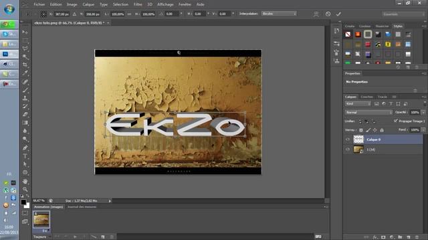The height and width of the screenshot is (240, 428).
Task: Select the Path Selection tool
Action: click(x=25, y=164)
